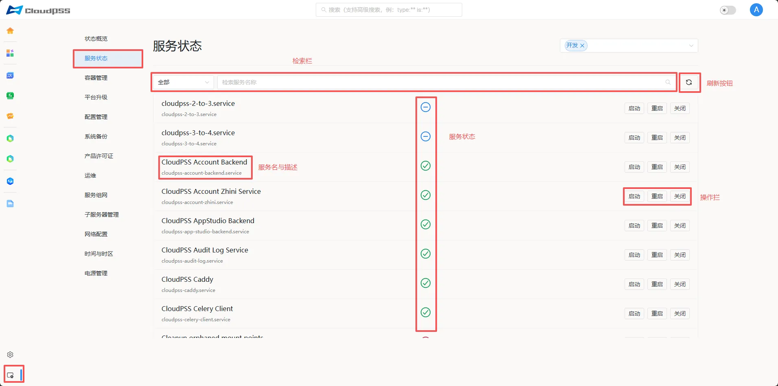
Task: Open the blue line-chart app icon
Action: tap(10, 75)
